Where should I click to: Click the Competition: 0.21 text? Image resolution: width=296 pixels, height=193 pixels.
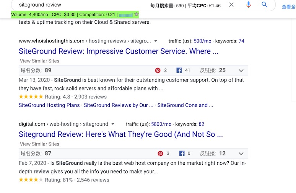coord(97,15)
